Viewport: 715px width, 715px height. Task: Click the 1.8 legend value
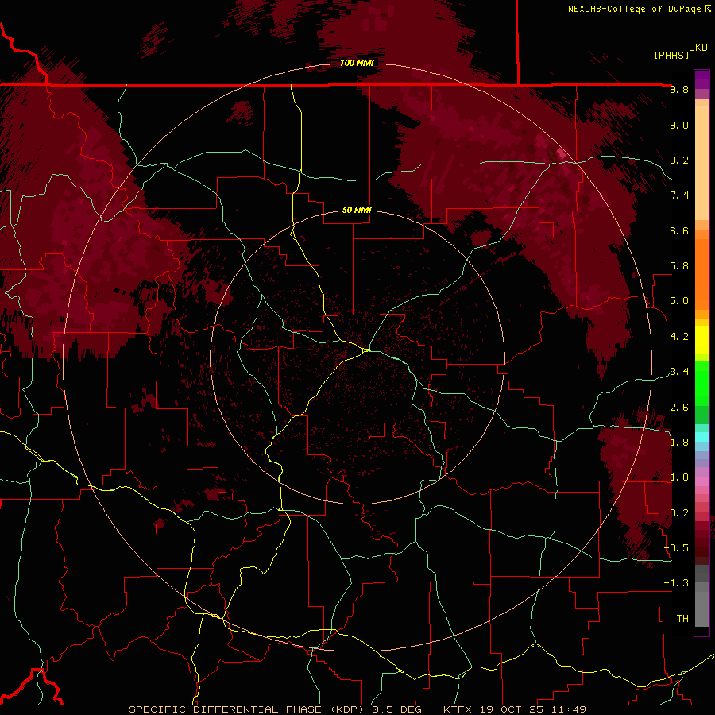(x=679, y=443)
